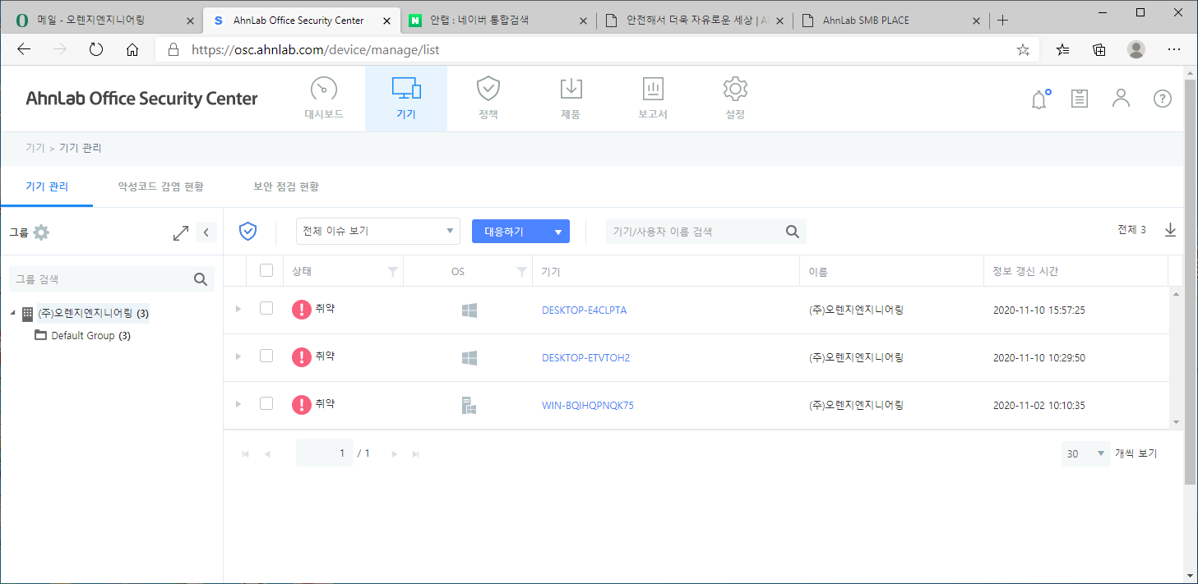This screenshot has width=1198, height=584.
Task: Click the magnifier in device search box
Action: (x=792, y=232)
